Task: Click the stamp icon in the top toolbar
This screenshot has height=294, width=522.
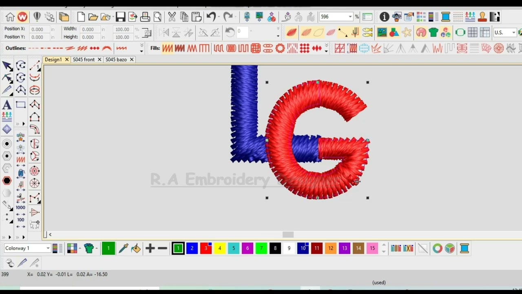Action: point(482,17)
